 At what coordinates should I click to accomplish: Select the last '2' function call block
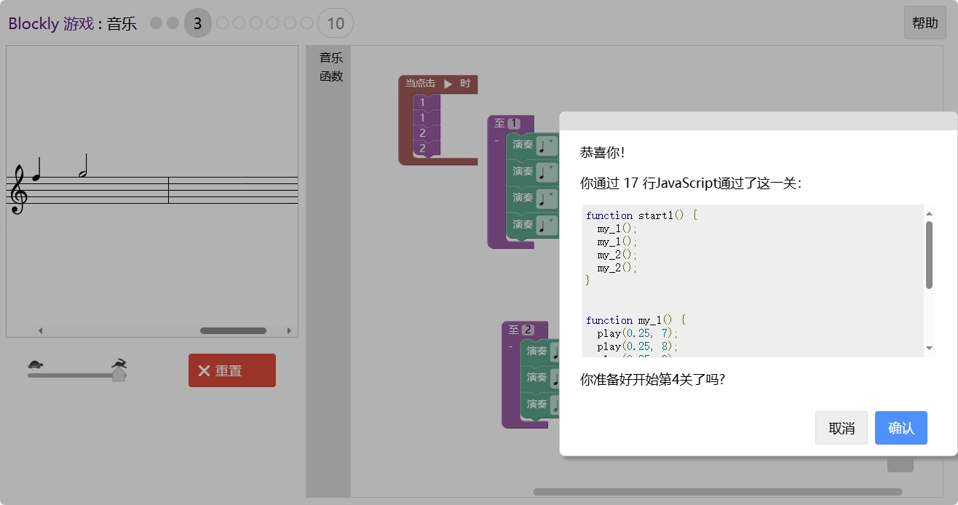[427, 148]
